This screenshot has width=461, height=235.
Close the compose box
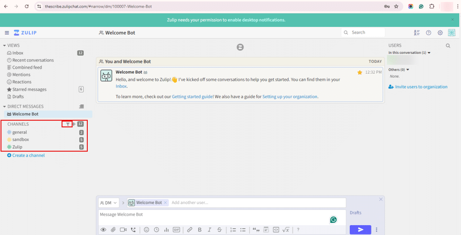381,199
